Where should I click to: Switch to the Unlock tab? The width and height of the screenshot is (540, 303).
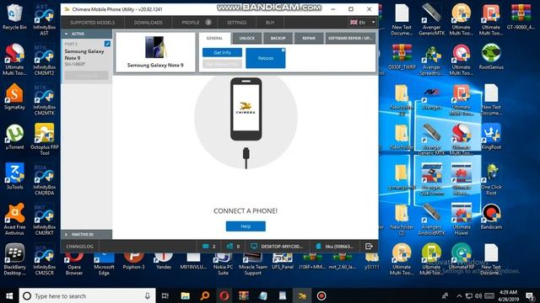click(247, 38)
